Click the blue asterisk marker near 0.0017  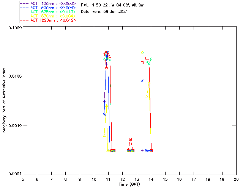tap(104, 114)
